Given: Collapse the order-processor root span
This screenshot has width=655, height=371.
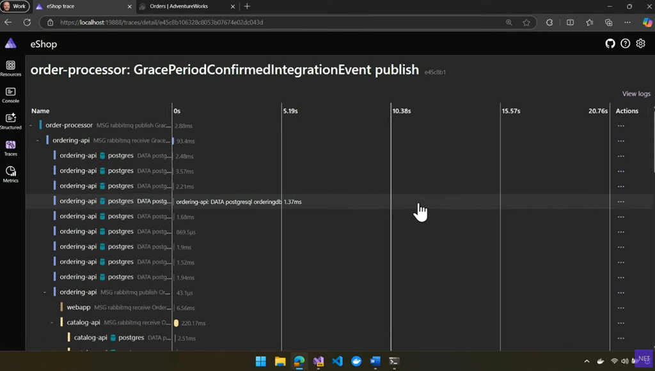Looking at the screenshot, I should [31, 125].
